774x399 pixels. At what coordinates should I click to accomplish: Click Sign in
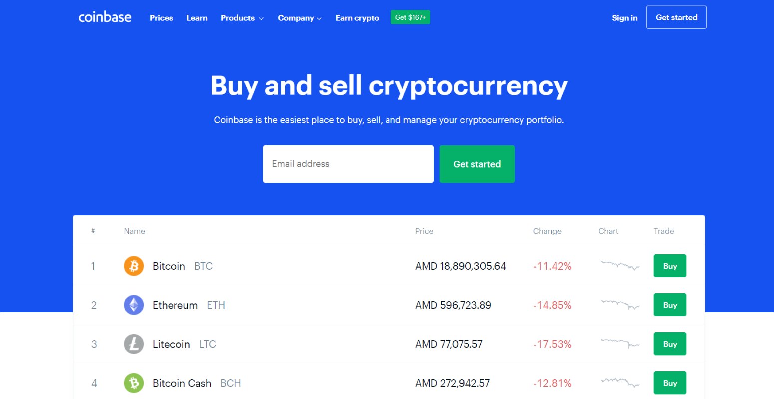pyautogui.click(x=624, y=18)
